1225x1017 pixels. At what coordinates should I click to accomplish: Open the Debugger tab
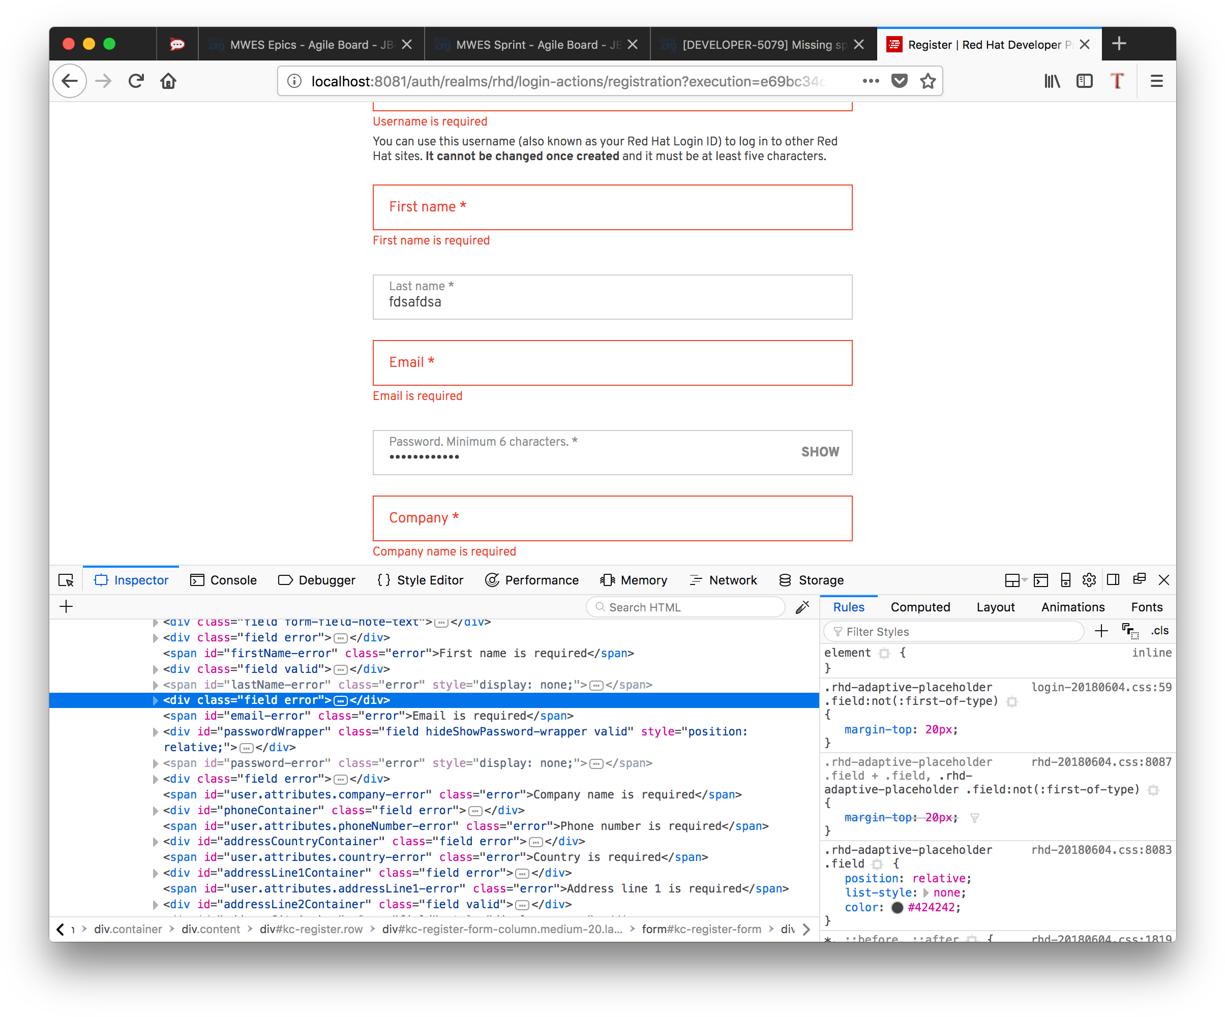[317, 580]
